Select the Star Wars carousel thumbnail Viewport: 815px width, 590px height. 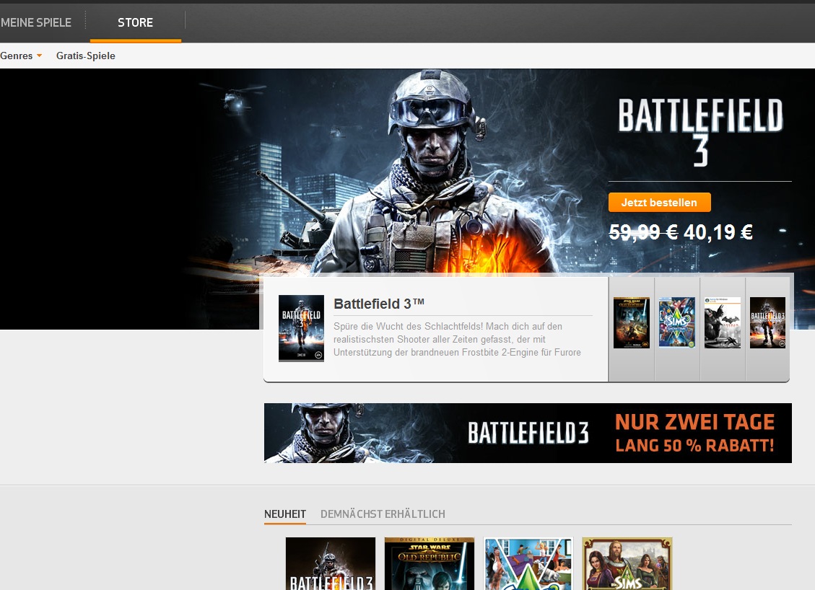tap(632, 322)
